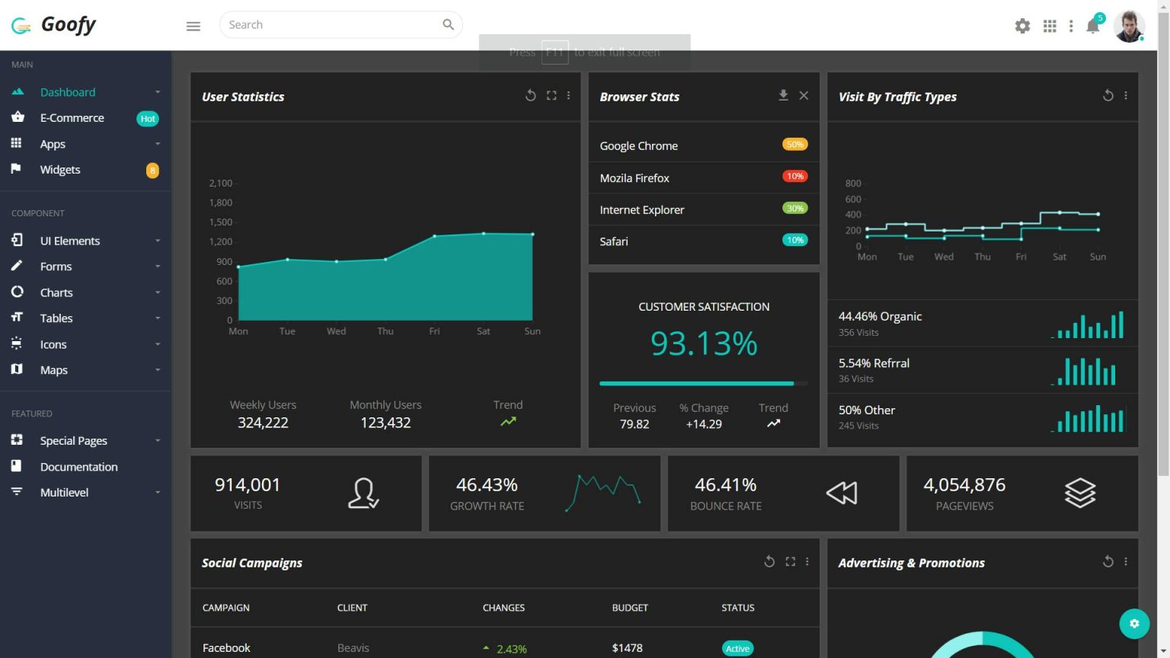Image resolution: width=1170 pixels, height=658 pixels.
Task: Toggle the sidebar with the hamburger icon
Action: (193, 25)
